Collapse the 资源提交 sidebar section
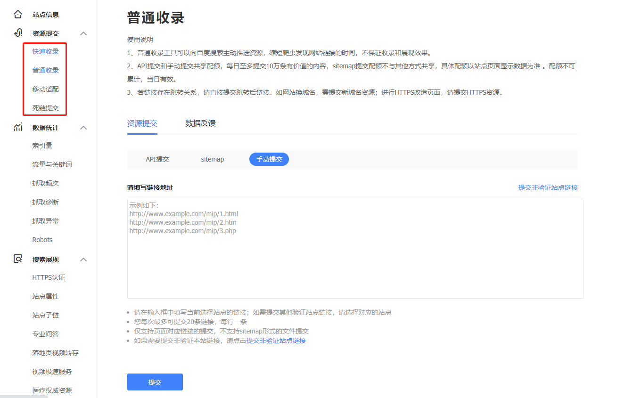The height and width of the screenshot is (398, 633). tap(83, 33)
